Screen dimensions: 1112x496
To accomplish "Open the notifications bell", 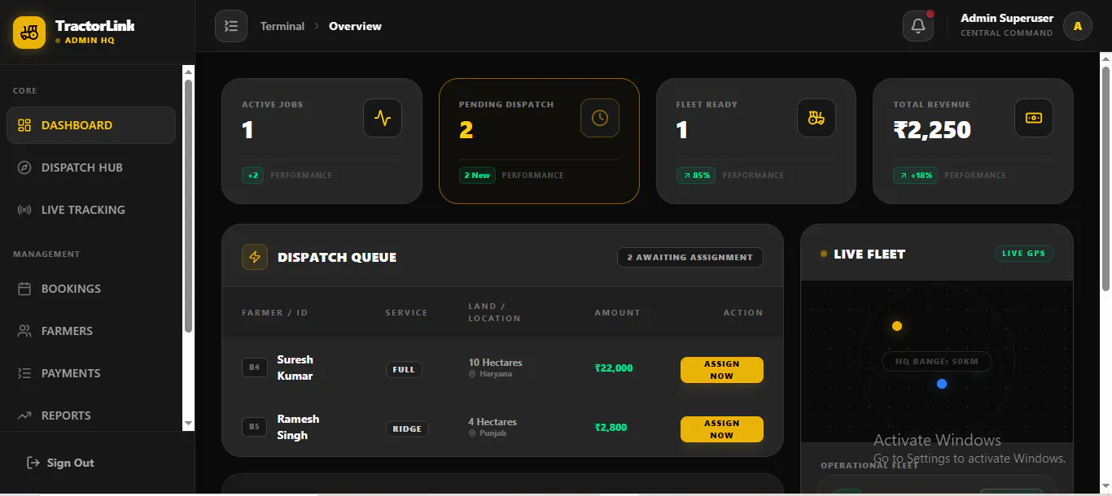I will (x=918, y=26).
